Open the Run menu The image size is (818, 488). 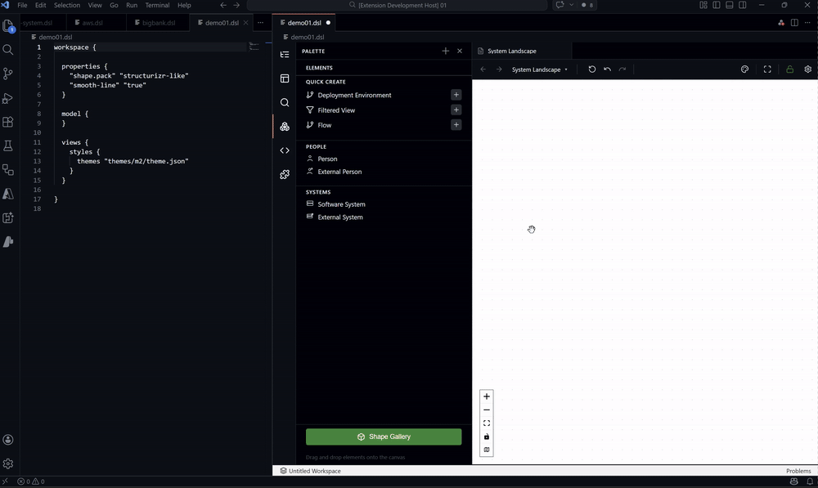pos(132,5)
